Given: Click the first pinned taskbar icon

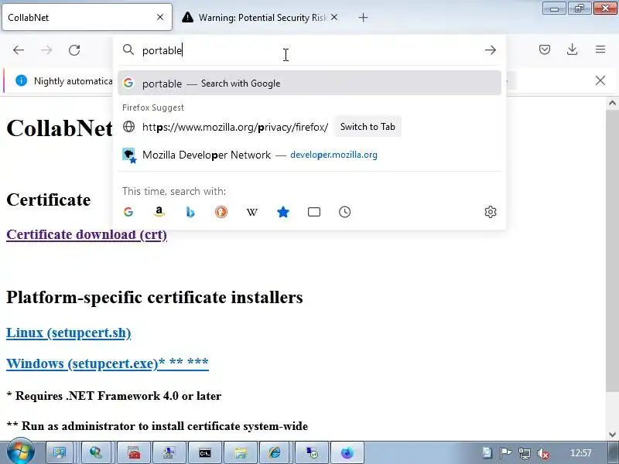Looking at the screenshot, I should tap(60, 453).
